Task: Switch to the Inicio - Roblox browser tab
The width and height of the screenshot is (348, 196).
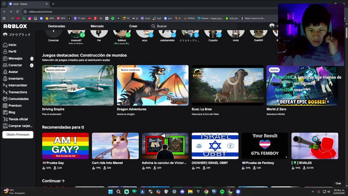Action: pyautogui.click(x=28, y=4)
